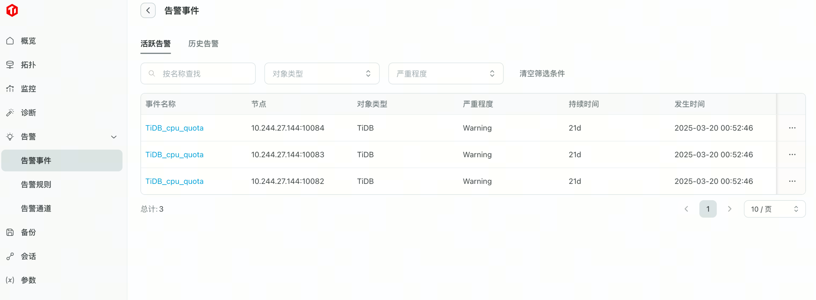Click 清空筛选条件 to clear filters

click(542, 73)
